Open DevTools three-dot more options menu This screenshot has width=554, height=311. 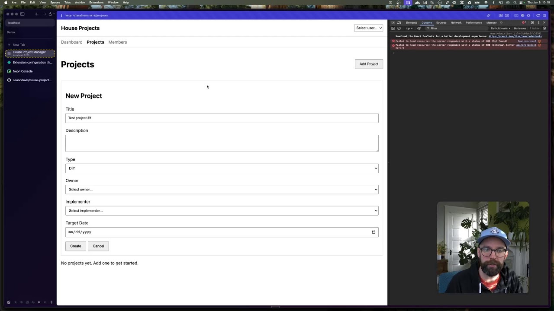(538, 22)
